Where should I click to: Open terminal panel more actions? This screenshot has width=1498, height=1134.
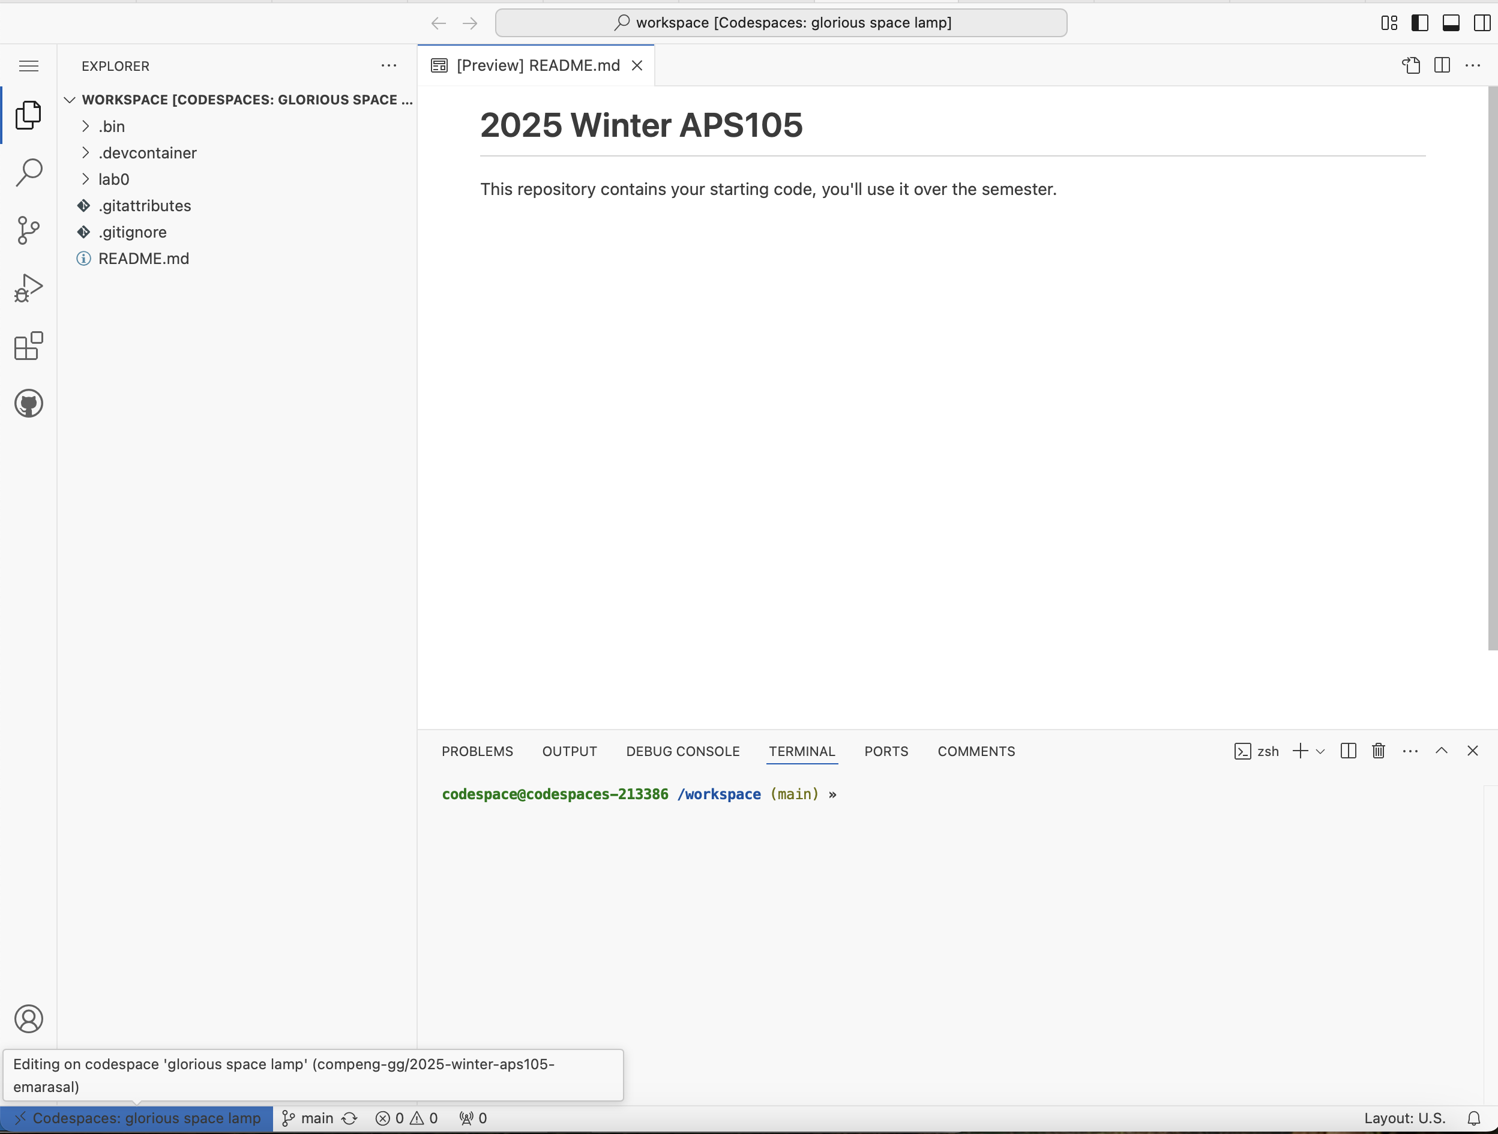[1410, 751]
